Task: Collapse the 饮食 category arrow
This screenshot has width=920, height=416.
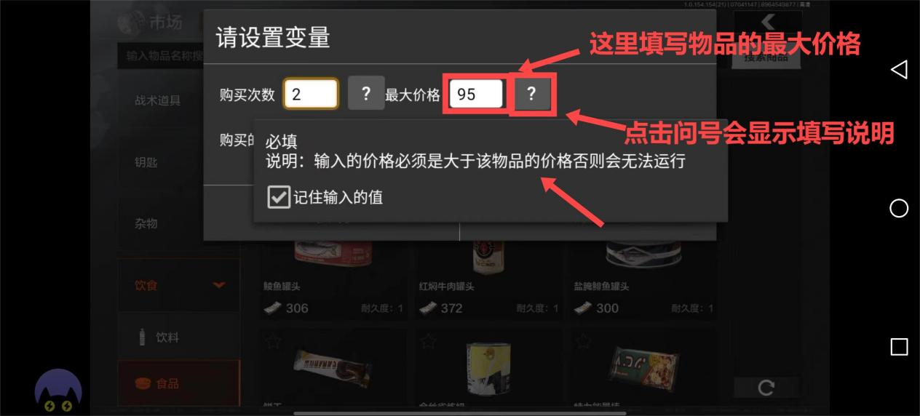Action: pos(219,285)
